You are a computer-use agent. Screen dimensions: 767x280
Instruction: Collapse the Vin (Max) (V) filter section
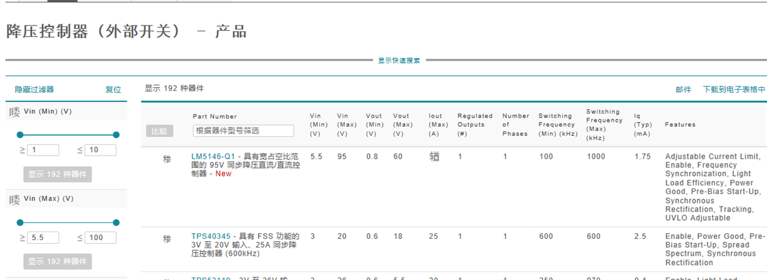(14, 199)
